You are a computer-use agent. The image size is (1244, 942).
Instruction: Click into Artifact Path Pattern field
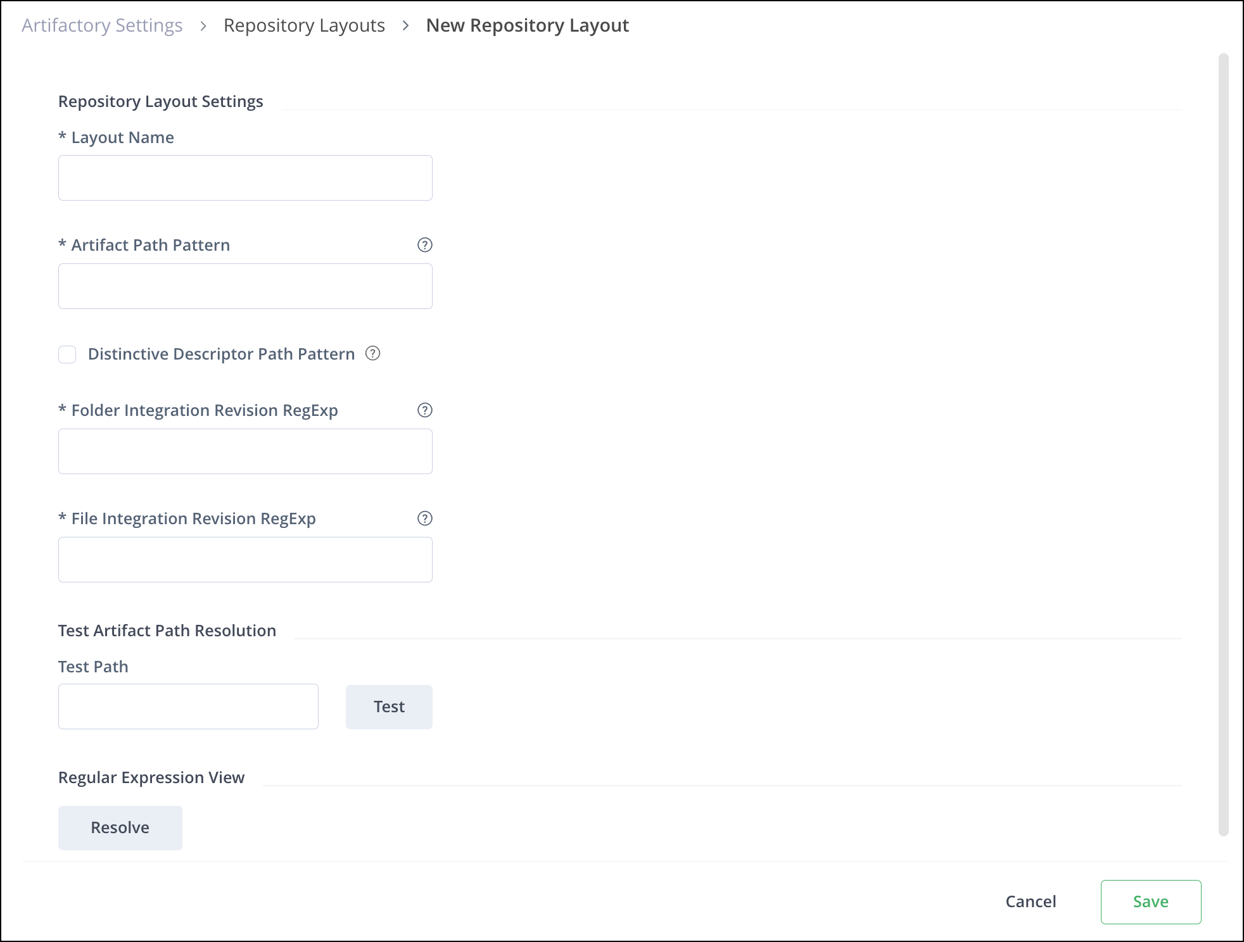245,286
